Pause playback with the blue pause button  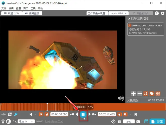pos(83,114)
